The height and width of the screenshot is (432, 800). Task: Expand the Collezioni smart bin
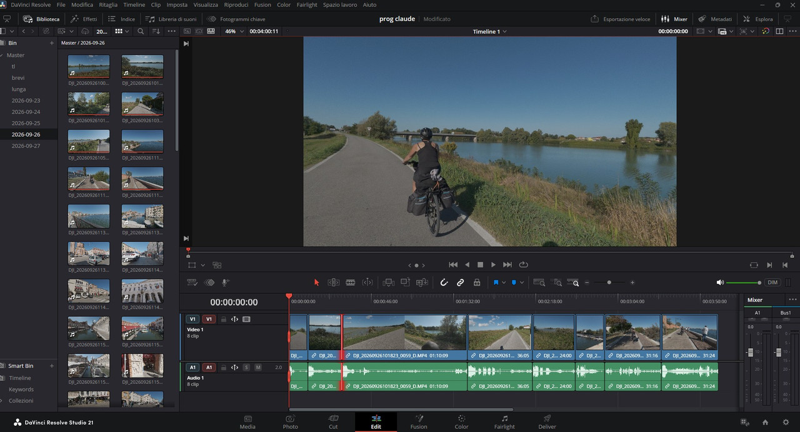pyautogui.click(x=1, y=401)
